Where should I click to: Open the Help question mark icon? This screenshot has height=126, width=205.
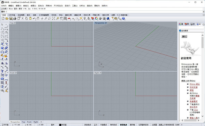[123, 18]
